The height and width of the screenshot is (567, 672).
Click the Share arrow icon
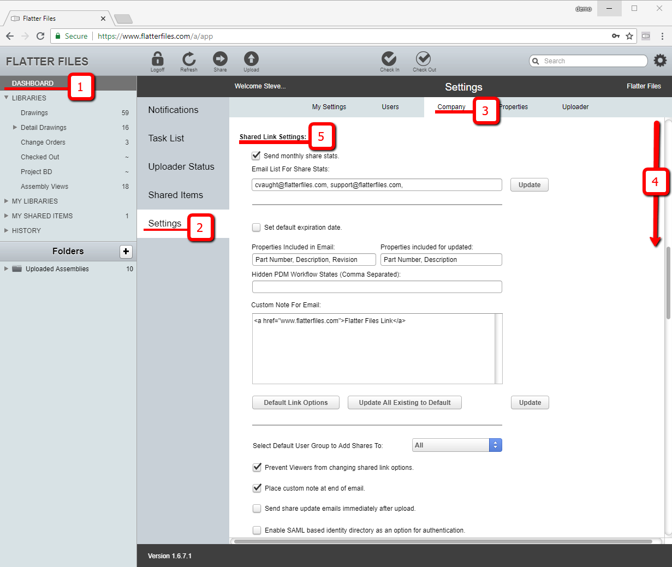[220, 59]
